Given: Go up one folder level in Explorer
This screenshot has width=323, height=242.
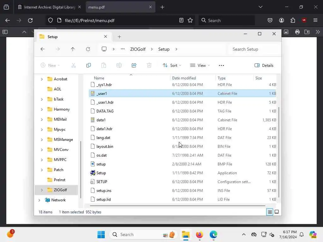Looking at the screenshot, I should coord(73,49).
